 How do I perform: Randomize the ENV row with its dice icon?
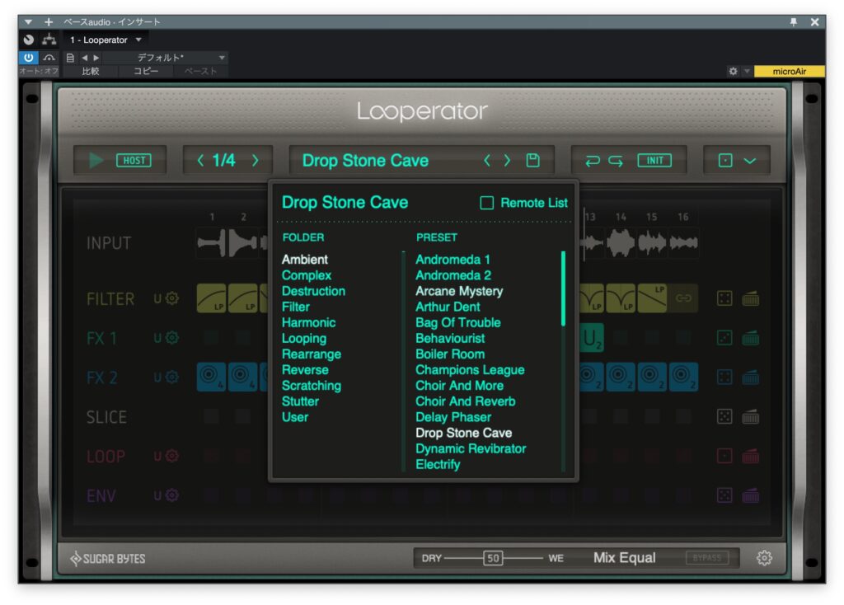coord(725,495)
